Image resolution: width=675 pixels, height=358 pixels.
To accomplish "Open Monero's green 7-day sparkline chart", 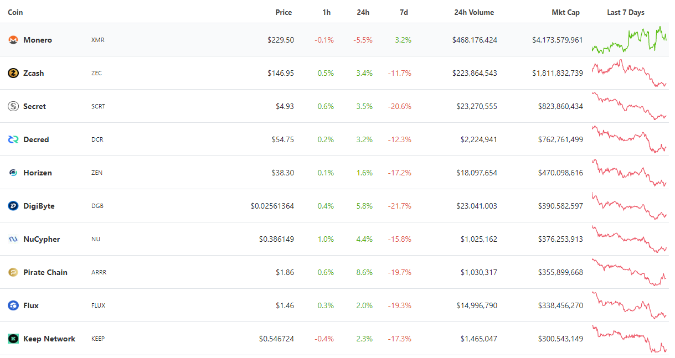I will click(x=629, y=40).
